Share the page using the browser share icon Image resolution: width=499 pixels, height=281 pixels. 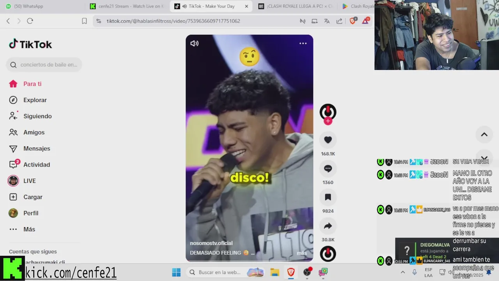[339, 21]
